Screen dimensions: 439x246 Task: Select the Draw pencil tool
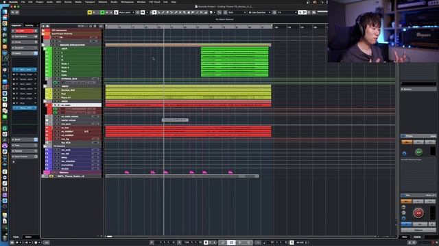click(x=163, y=12)
